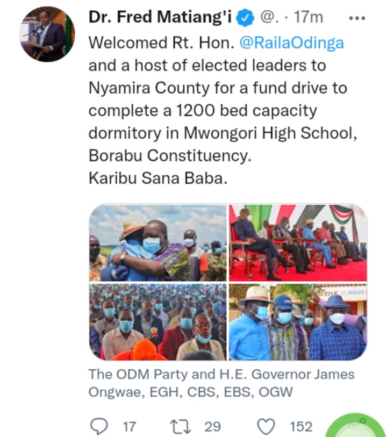Like the tweet with heart icon
This screenshot has height=437, width=387.
point(266,426)
